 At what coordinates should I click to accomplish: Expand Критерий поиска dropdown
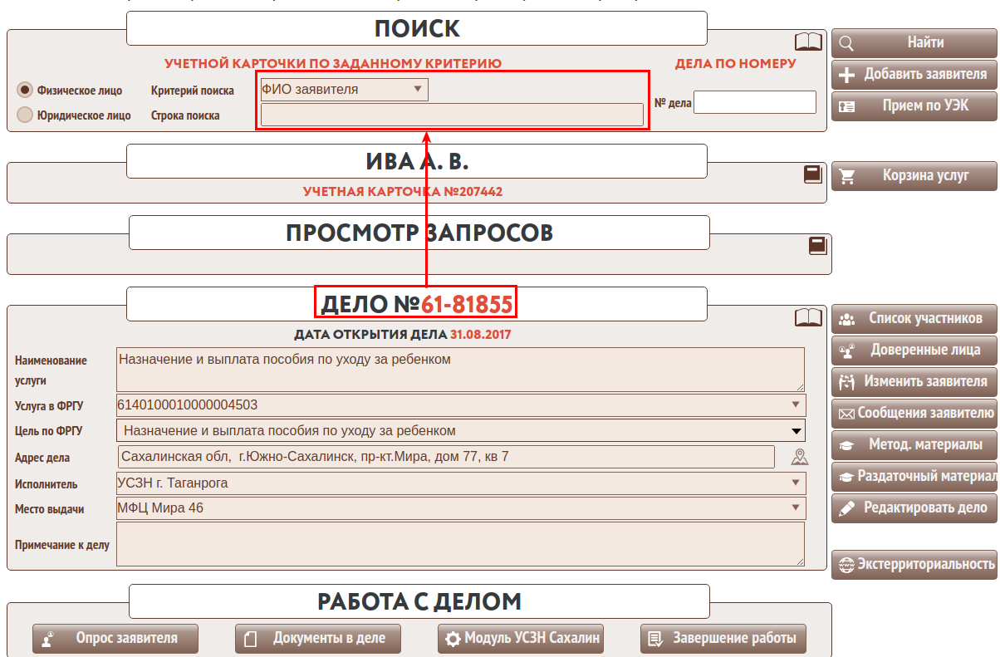(345, 90)
